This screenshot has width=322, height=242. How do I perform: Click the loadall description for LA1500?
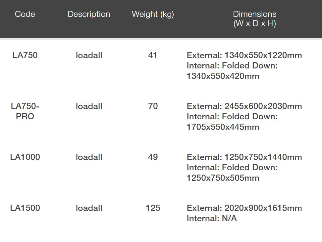pos(89,208)
